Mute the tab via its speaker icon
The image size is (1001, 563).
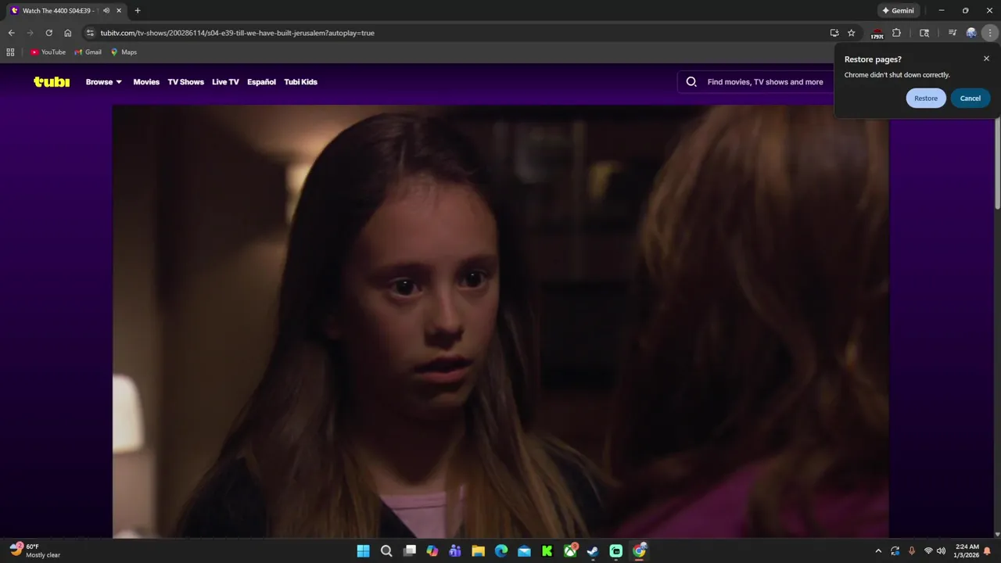coord(106,11)
